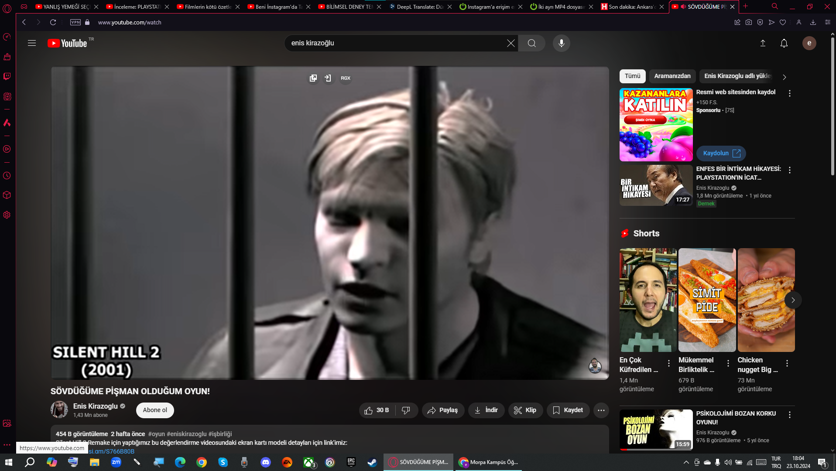Mute the SÖVDÜĞÜME tab audio indicator
This screenshot has height=471, width=836.
(x=683, y=7)
